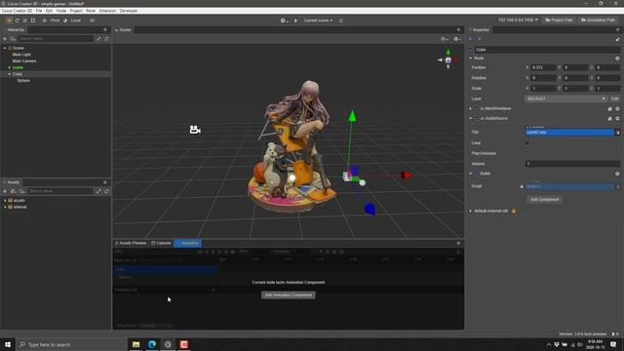The height and width of the screenshot is (351, 624).
Task: Select the rect transform tool
Action: [33, 20]
